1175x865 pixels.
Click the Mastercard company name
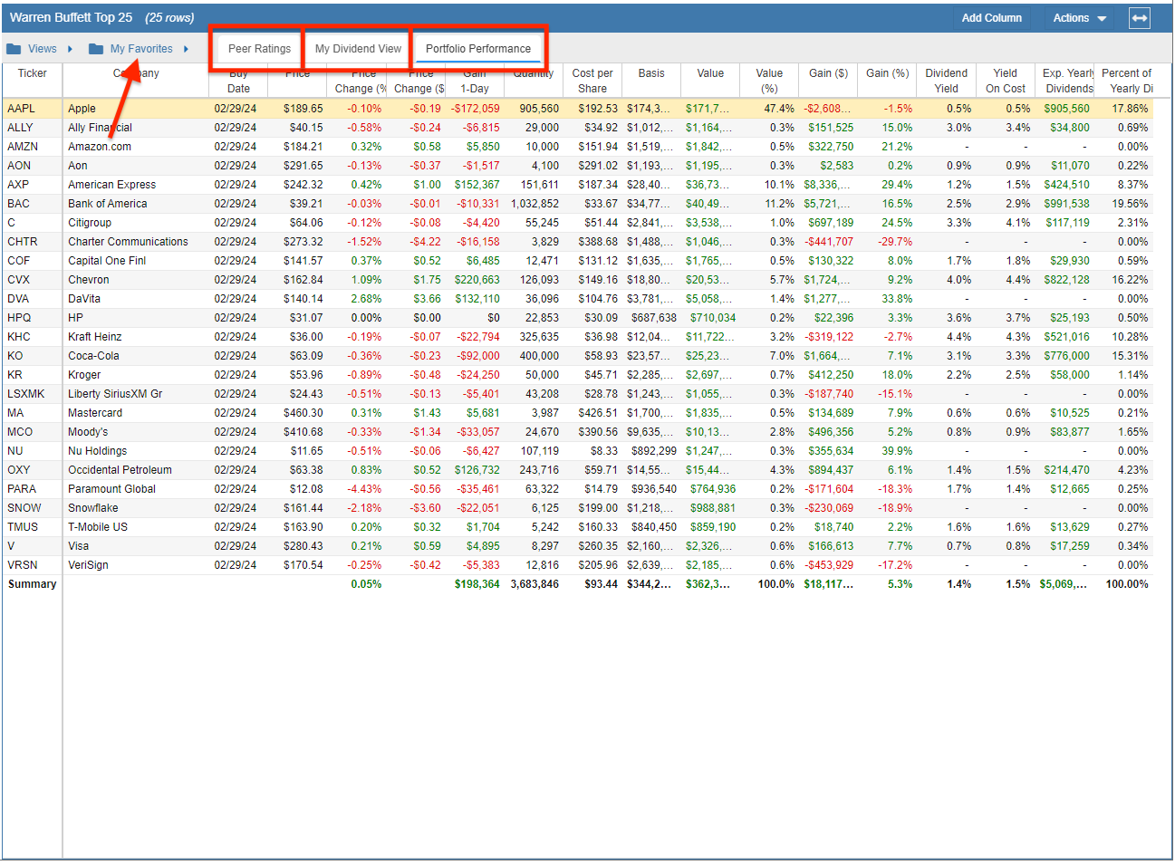pos(95,413)
